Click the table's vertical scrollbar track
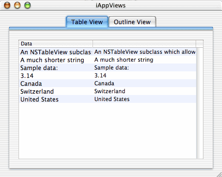Viewport: 222px width, 177px height. (x=200, y=103)
